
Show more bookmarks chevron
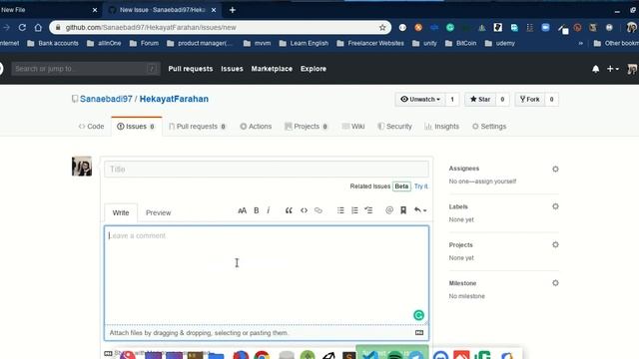[x=581, y=43]
